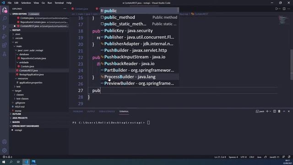
Task: Expand the Maven section
Action: [16, 122]
